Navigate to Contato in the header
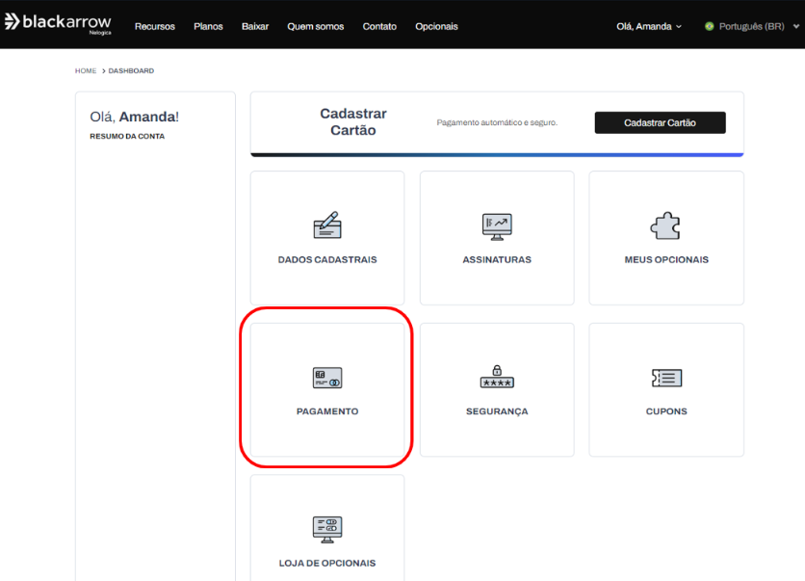Screen dimensions: 805x581 [x=379, y=26]
